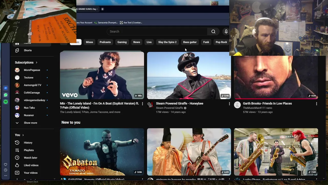Open Playlists in the You section

(29, 150)
